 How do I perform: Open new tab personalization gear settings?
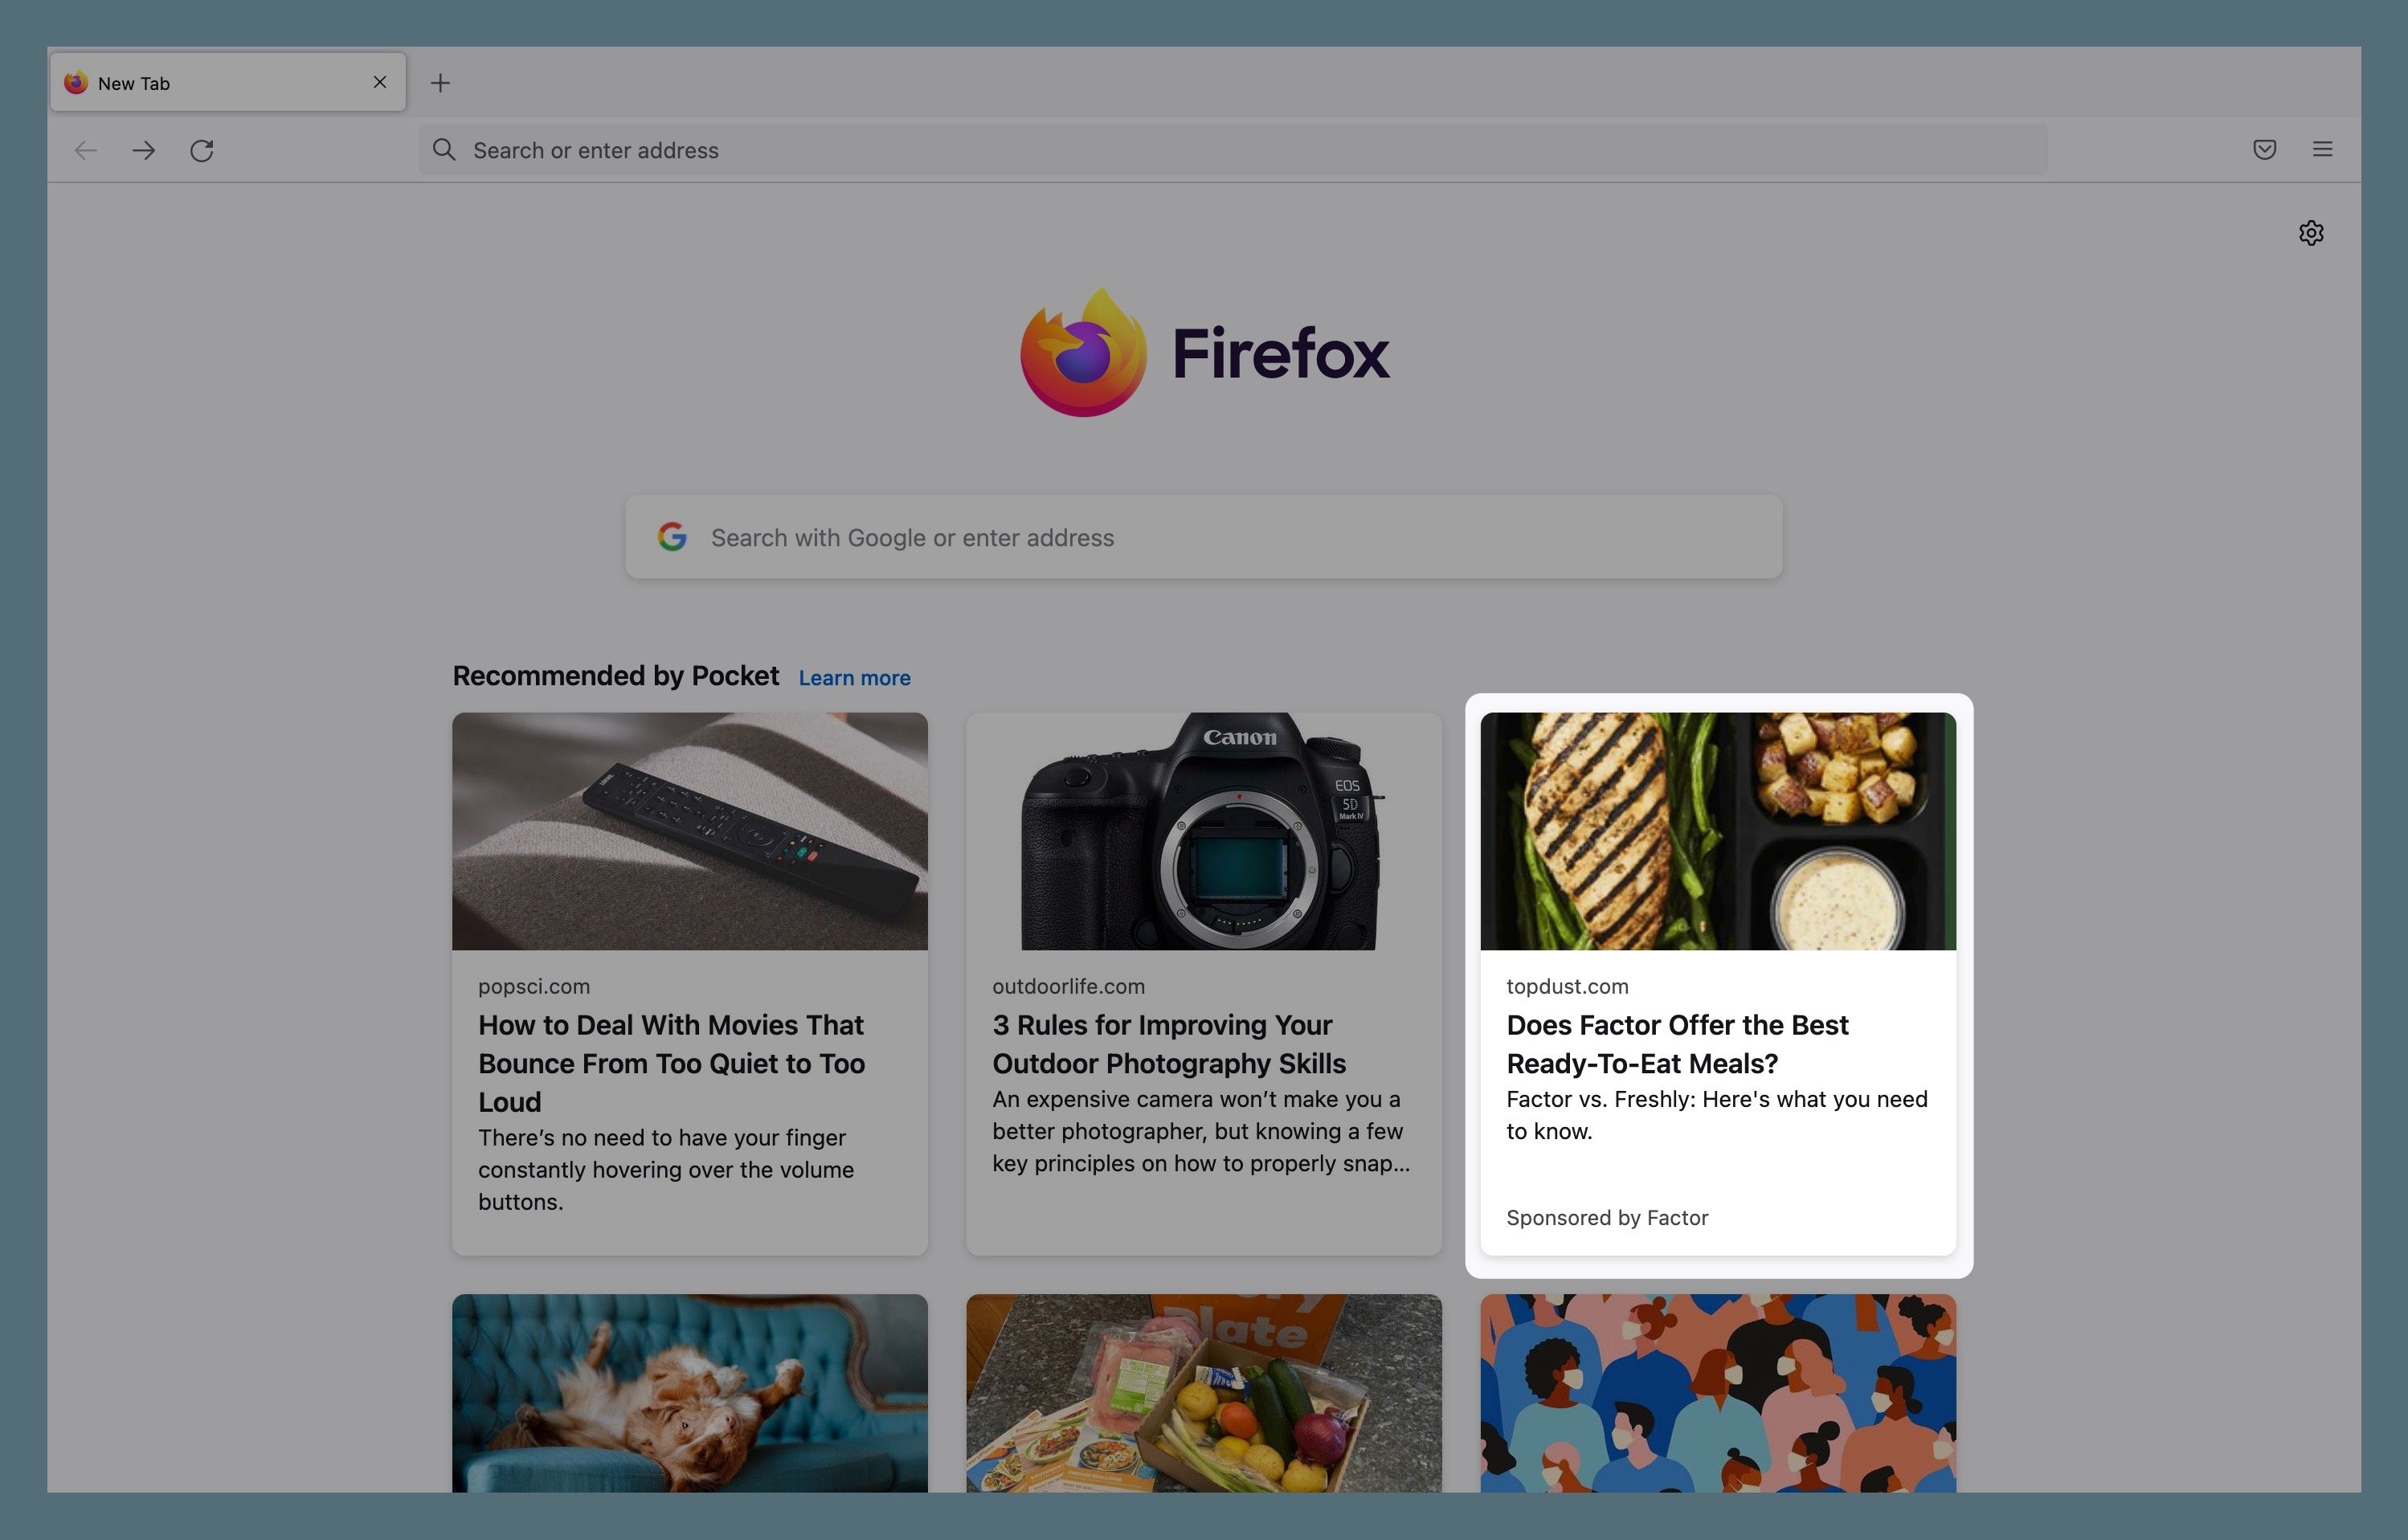tap(2311, 233)
